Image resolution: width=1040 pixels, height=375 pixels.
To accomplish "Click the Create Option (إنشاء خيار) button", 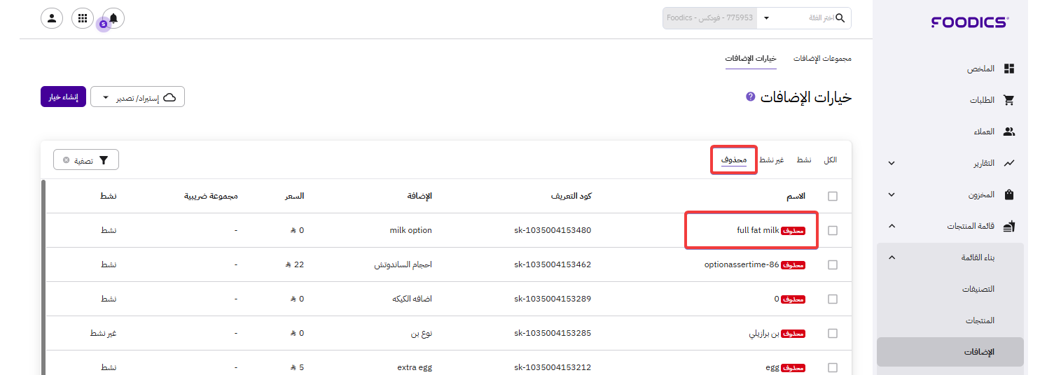I will tap(63, 97).
